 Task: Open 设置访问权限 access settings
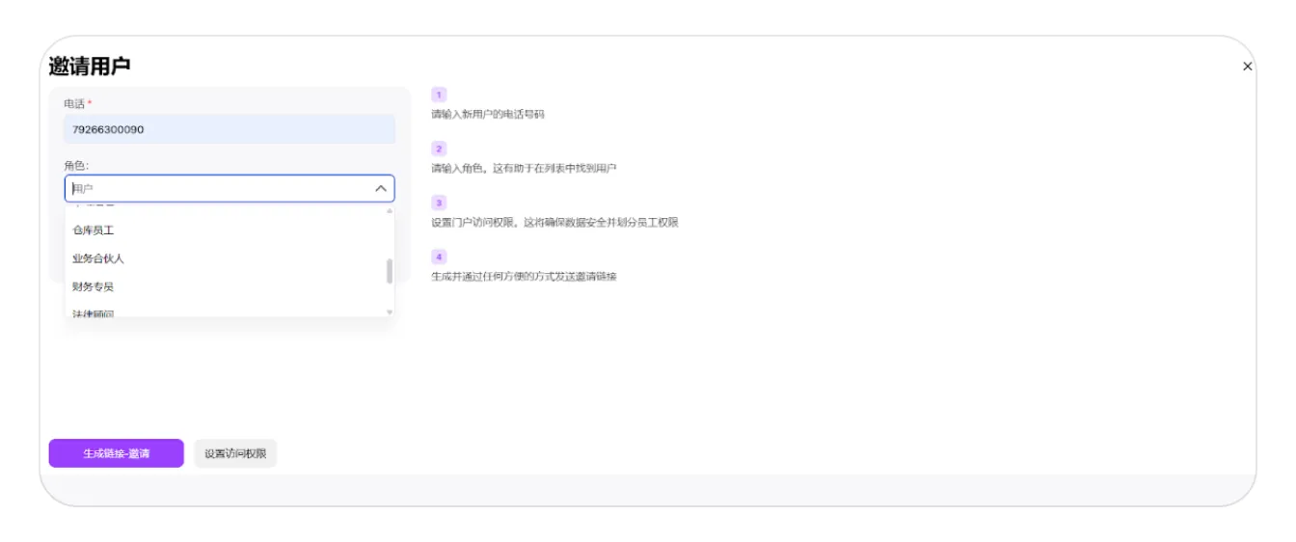pos(235,453)
